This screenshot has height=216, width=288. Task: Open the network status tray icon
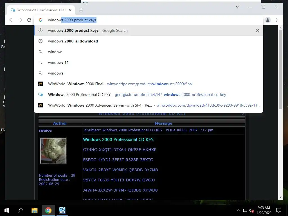pyautogui.click(x=245, y=210)
